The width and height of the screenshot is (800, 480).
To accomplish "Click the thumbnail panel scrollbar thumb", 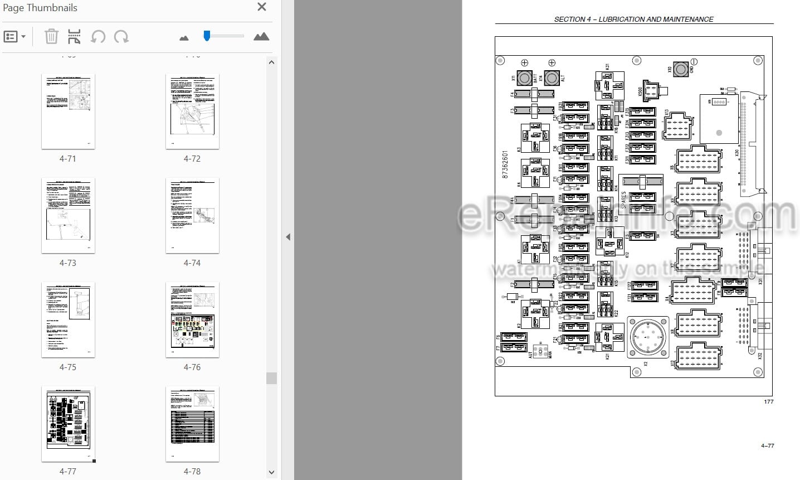I will click(x=271, y=378).
